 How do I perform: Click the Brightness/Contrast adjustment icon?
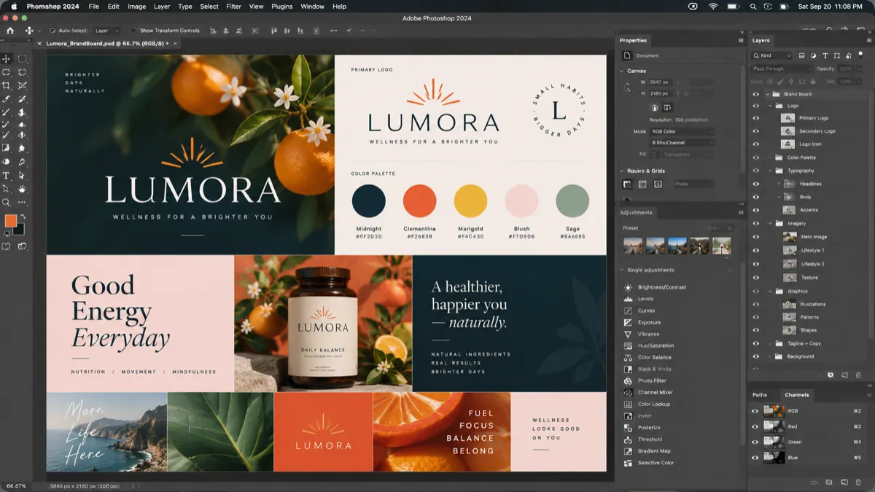click(x=628, y=287)
